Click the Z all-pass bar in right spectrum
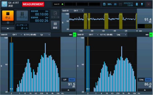 click(x=88, y=69)
